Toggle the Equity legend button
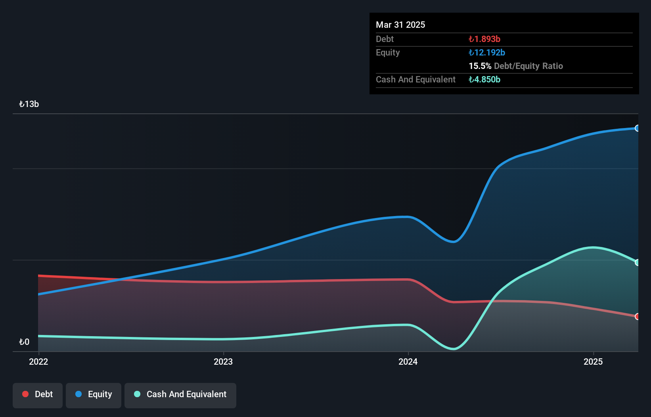Image resolution: width=651 pixels, height=417 pixels. point(94,395)
